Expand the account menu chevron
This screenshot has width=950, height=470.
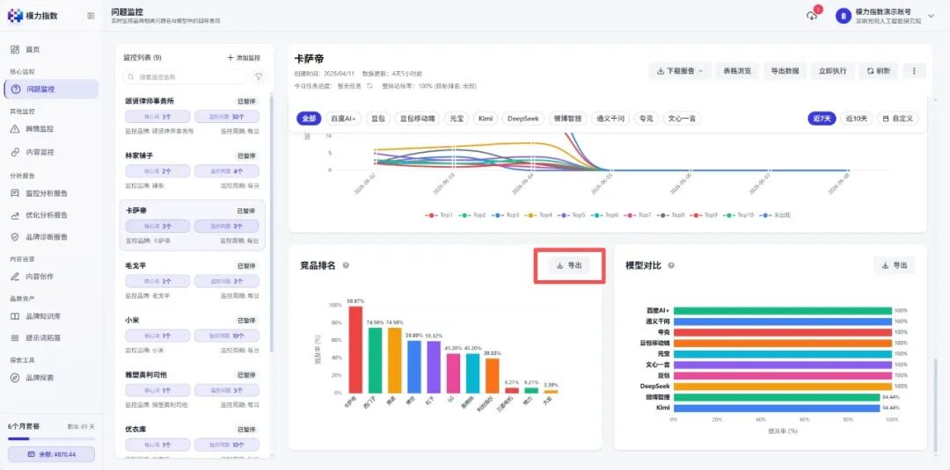[x=932, y=17]
